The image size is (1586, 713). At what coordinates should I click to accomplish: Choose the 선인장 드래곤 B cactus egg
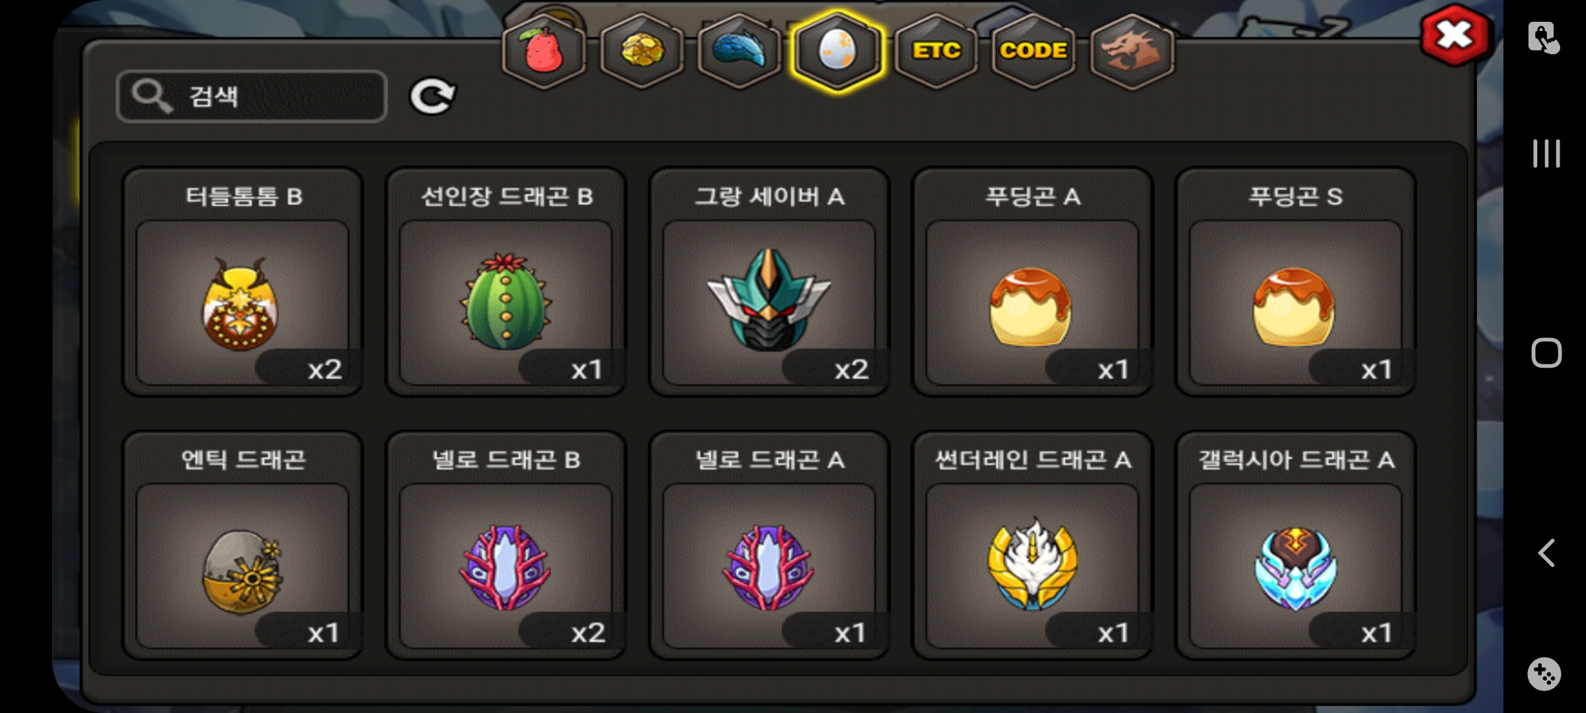tap(506, 282)
